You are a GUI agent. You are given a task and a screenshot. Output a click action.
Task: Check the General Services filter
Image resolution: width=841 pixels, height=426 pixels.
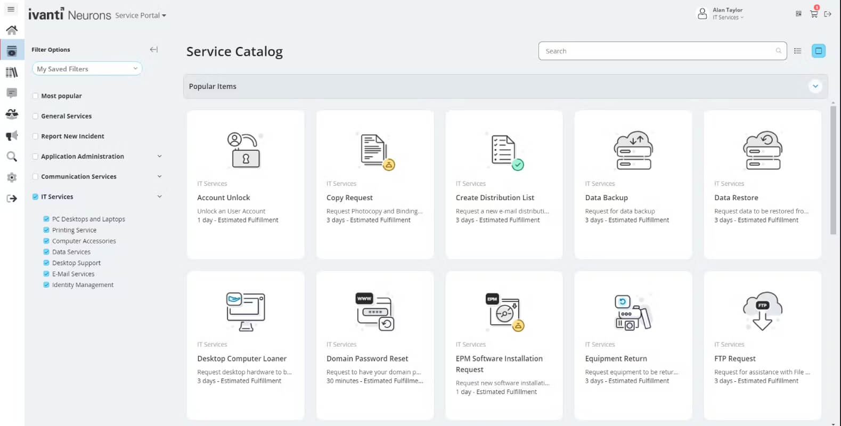coord(35,116)
